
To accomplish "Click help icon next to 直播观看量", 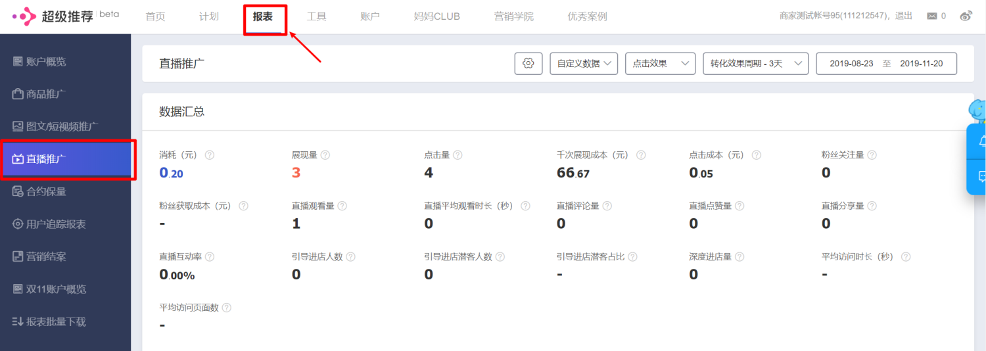I will click(x=342, y=206).
